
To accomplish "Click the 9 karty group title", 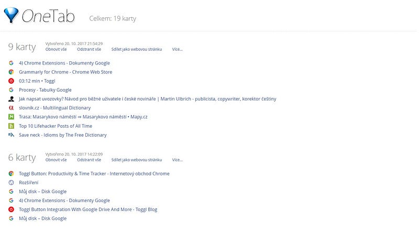I will 22,47.
